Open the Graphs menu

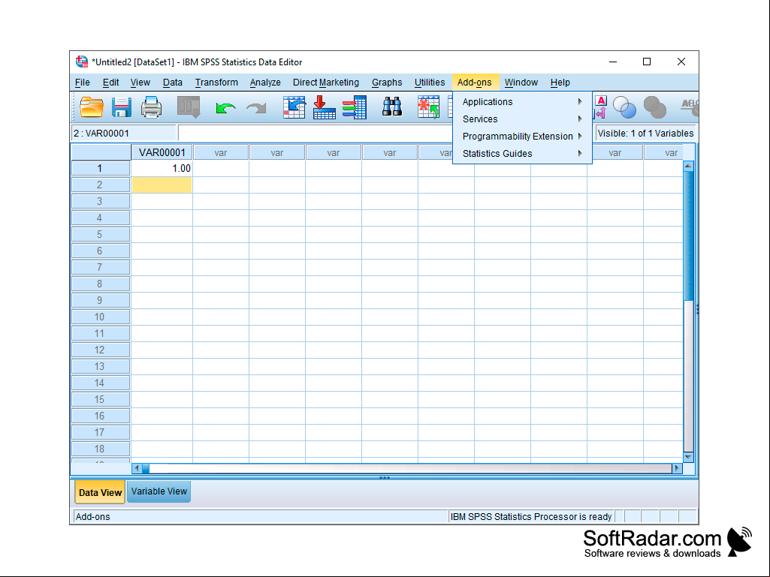point(386,83)
